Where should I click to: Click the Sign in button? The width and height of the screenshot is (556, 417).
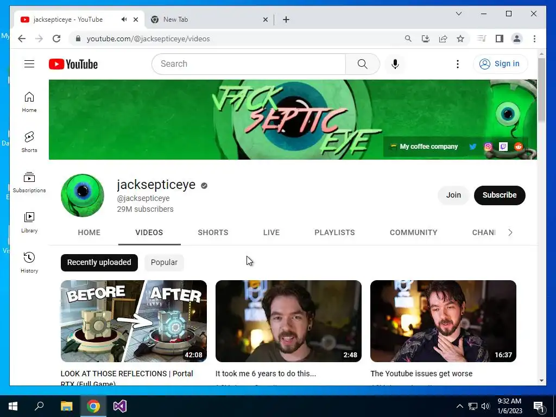point(500,64)
